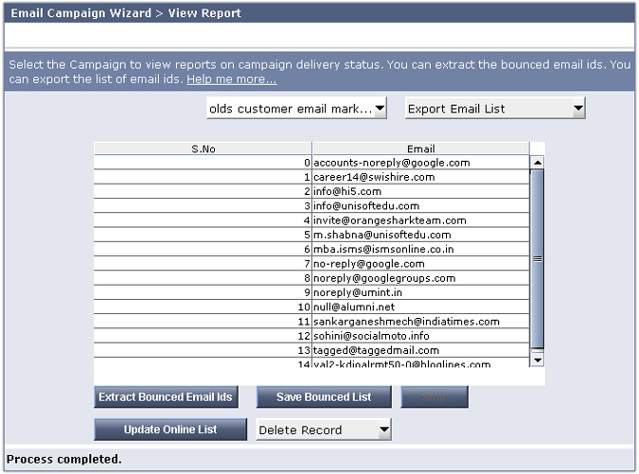Click the scrollbar up arrow
Viewport: 639px width, 474px height.
coord(538,163)
